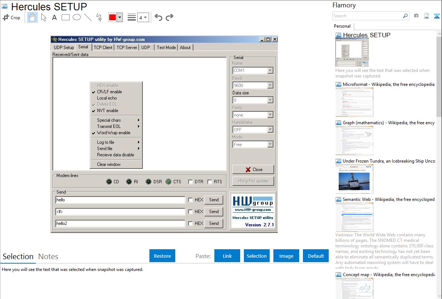Viewport: 442px width, 299px height.
Task: Pick the rectangle shape tool
Action: pyautogui.click(x=65, y=17)
